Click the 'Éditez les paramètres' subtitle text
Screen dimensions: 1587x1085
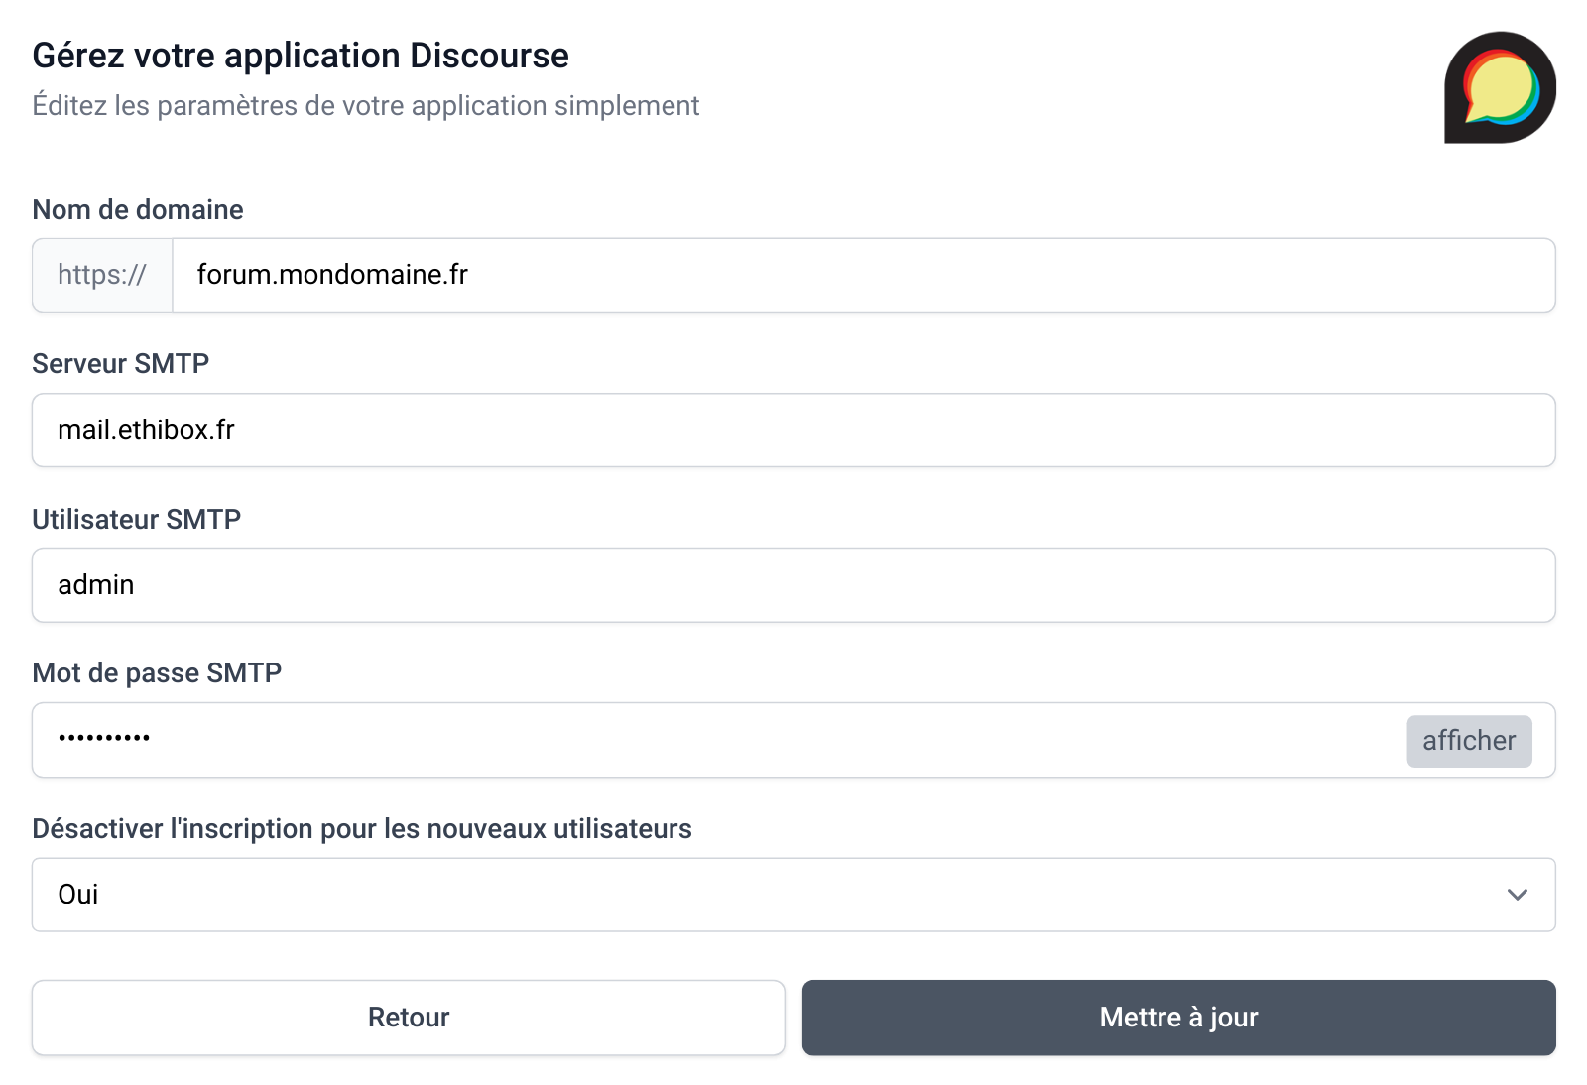click(x=365, y=106)
